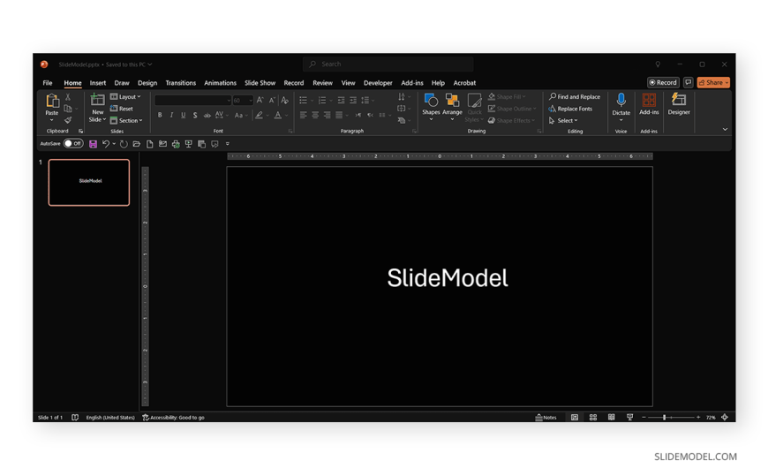Screen dimensions: 768x476
Task: Open the Change Case Aa dropdown
Action: coord(240,115)
